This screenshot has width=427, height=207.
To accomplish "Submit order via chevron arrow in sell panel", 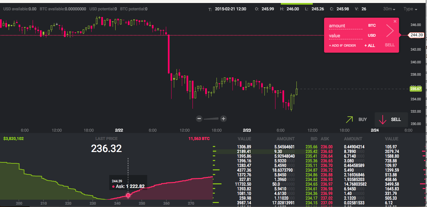I will tap(390, 30).
